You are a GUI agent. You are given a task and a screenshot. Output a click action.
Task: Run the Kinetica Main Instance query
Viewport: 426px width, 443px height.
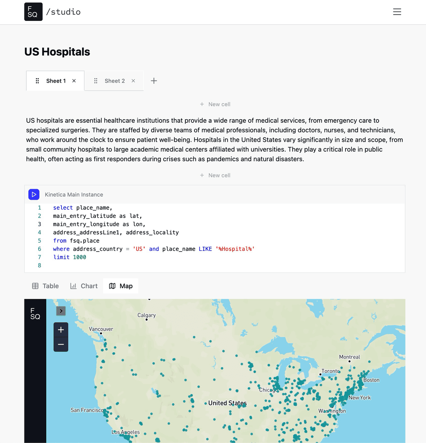coord(34,194)
